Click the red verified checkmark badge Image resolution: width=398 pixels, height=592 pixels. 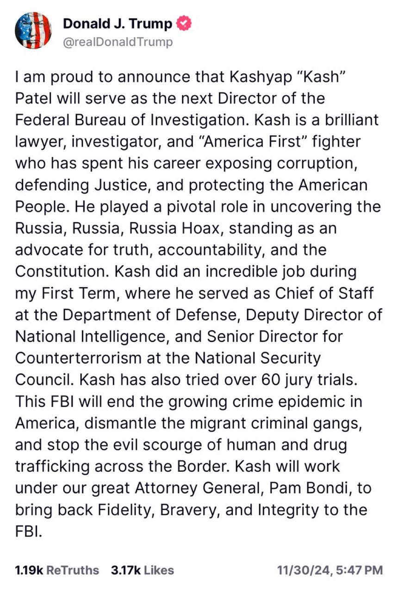click(x=184, y=24)
